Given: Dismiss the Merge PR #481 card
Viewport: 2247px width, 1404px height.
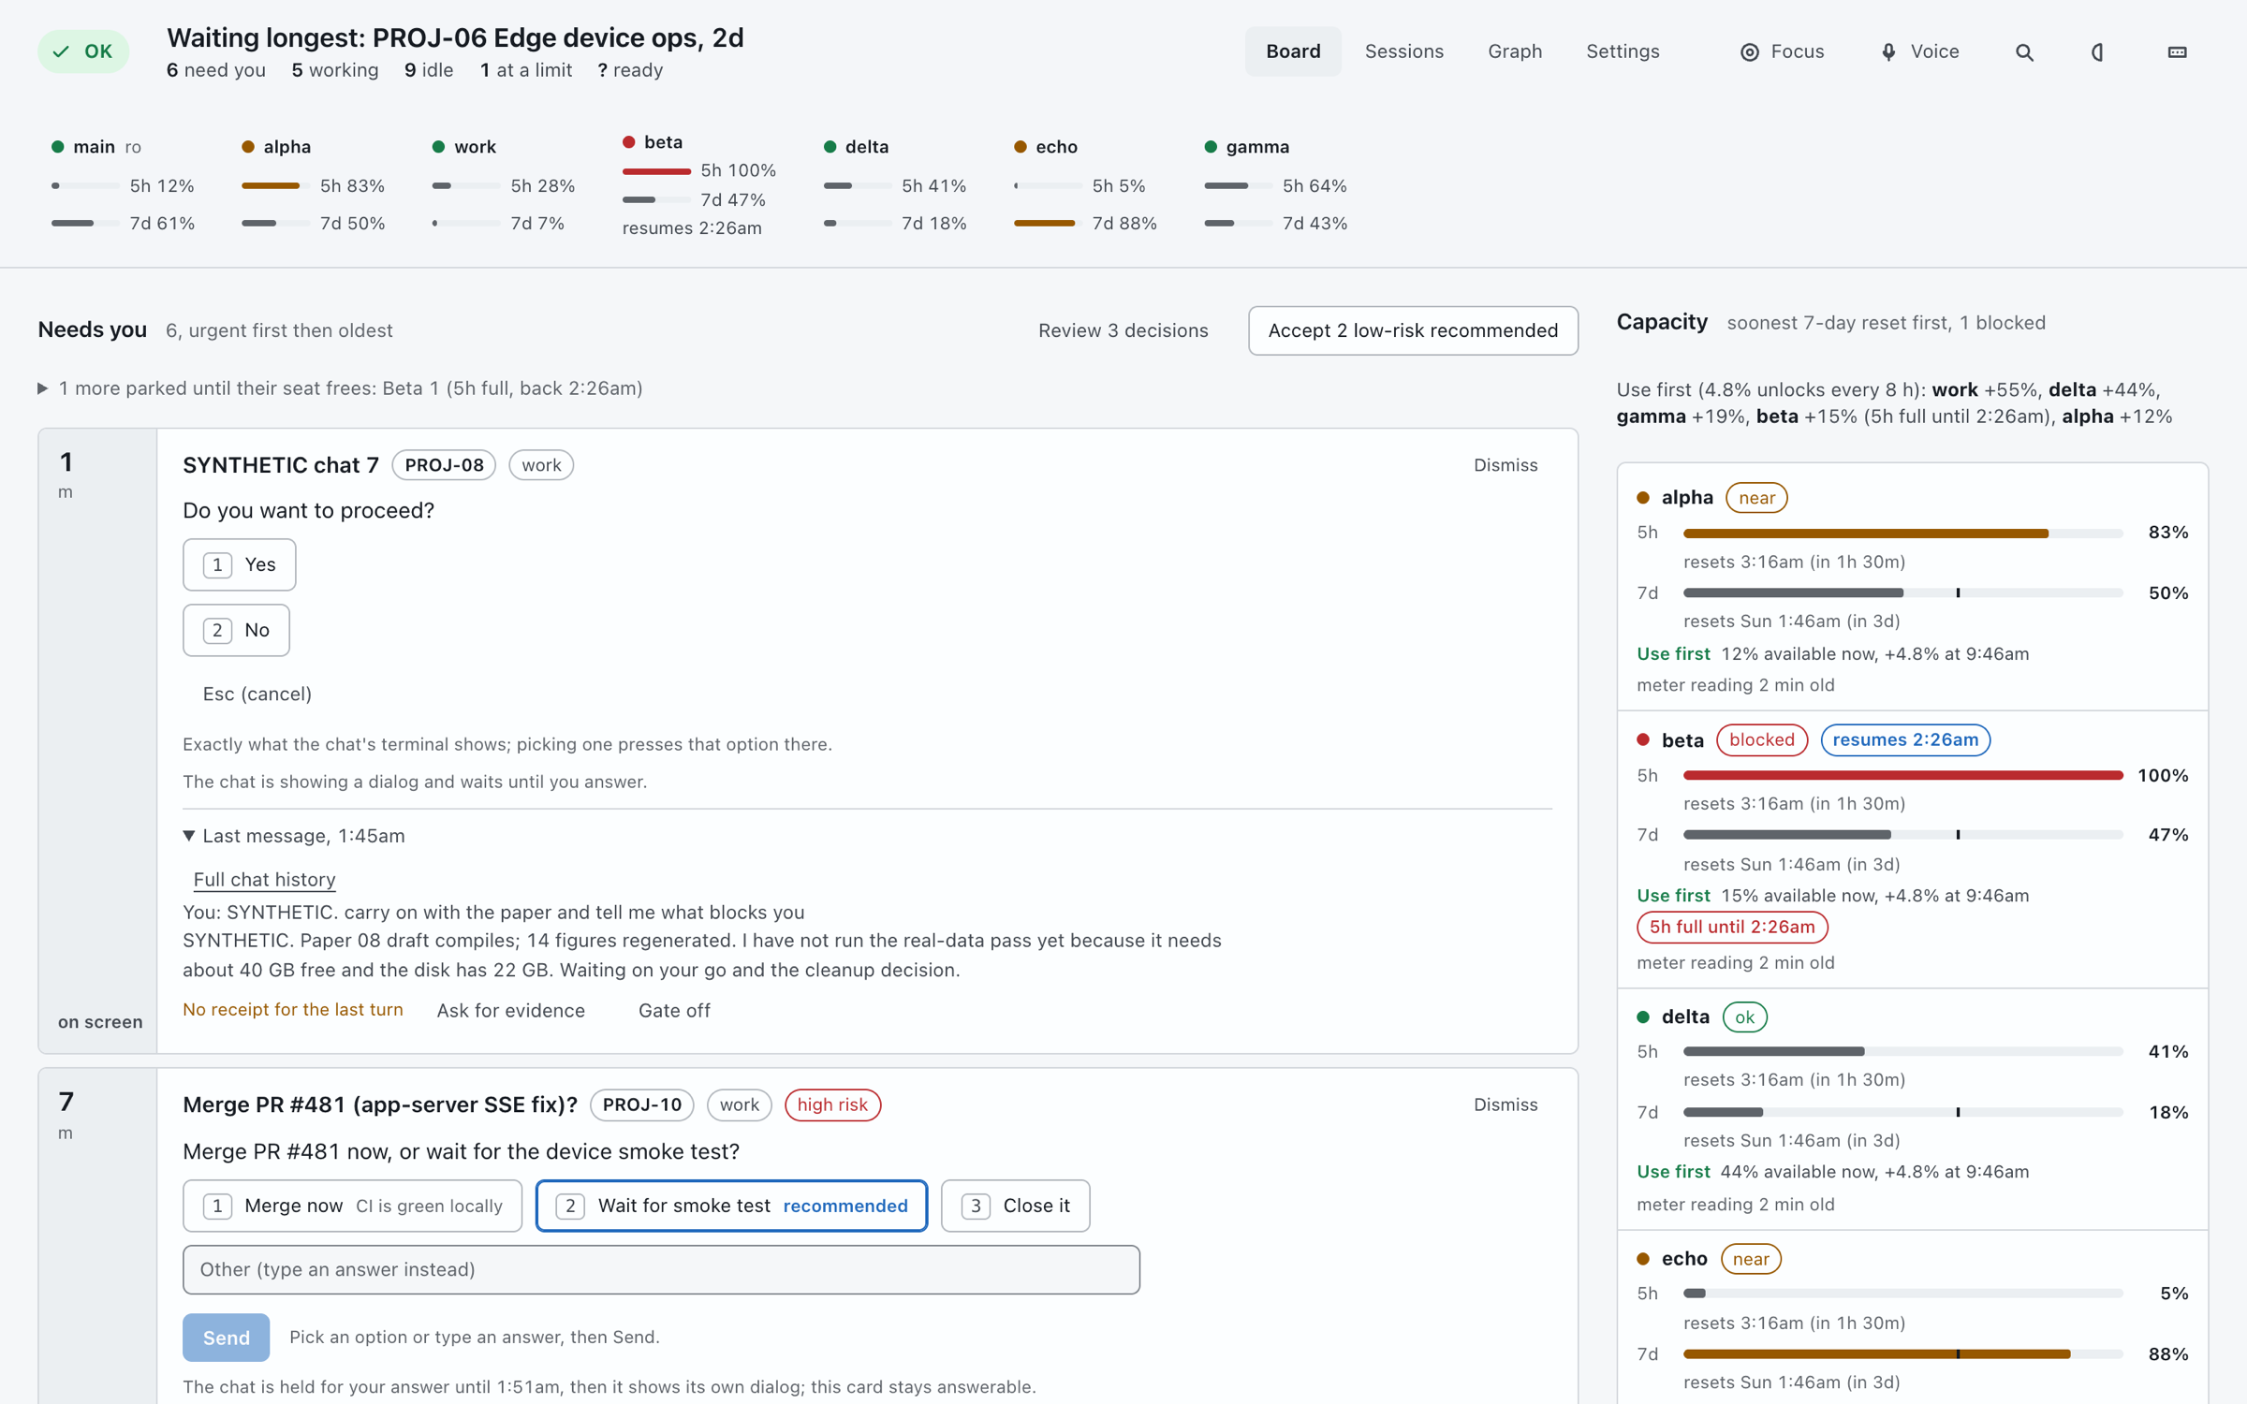Looking at the screenshot, I should click(x=1505, y=1104).
